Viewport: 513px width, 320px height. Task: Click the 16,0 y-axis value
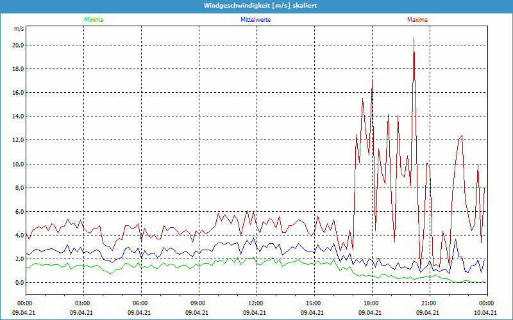coord(18,93)
